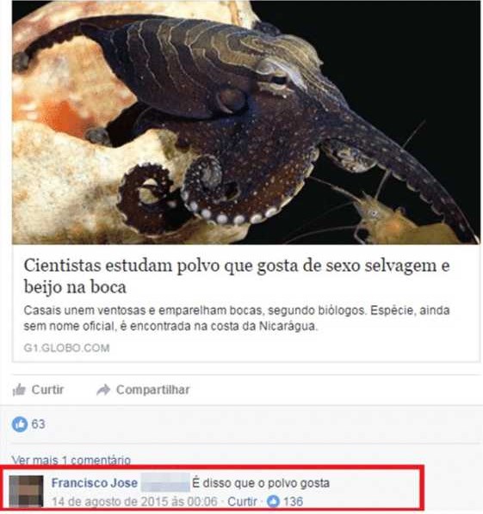
Task: Like the comment using its Curtir link
Action: point(242,501)
